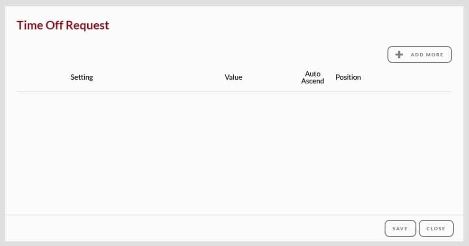The width and height of the screenshot is (469, 246).
Task: Click the SAVE text in the footer
Action: click(x=400, y=228)
